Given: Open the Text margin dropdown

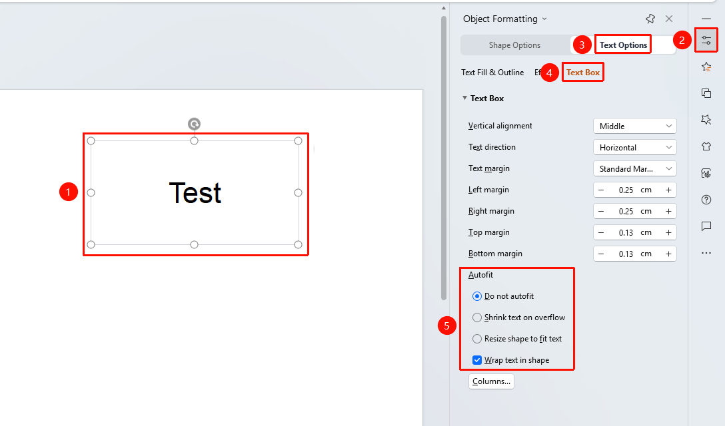Looking at the screenshot, I should 635,168.
